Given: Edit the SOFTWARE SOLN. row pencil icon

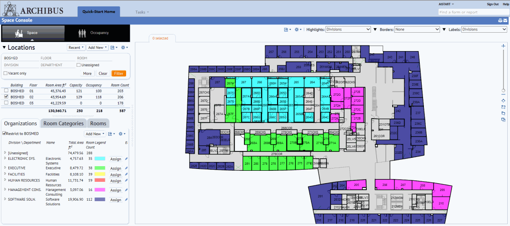Looking at the screenshot, I should [126, 200].
